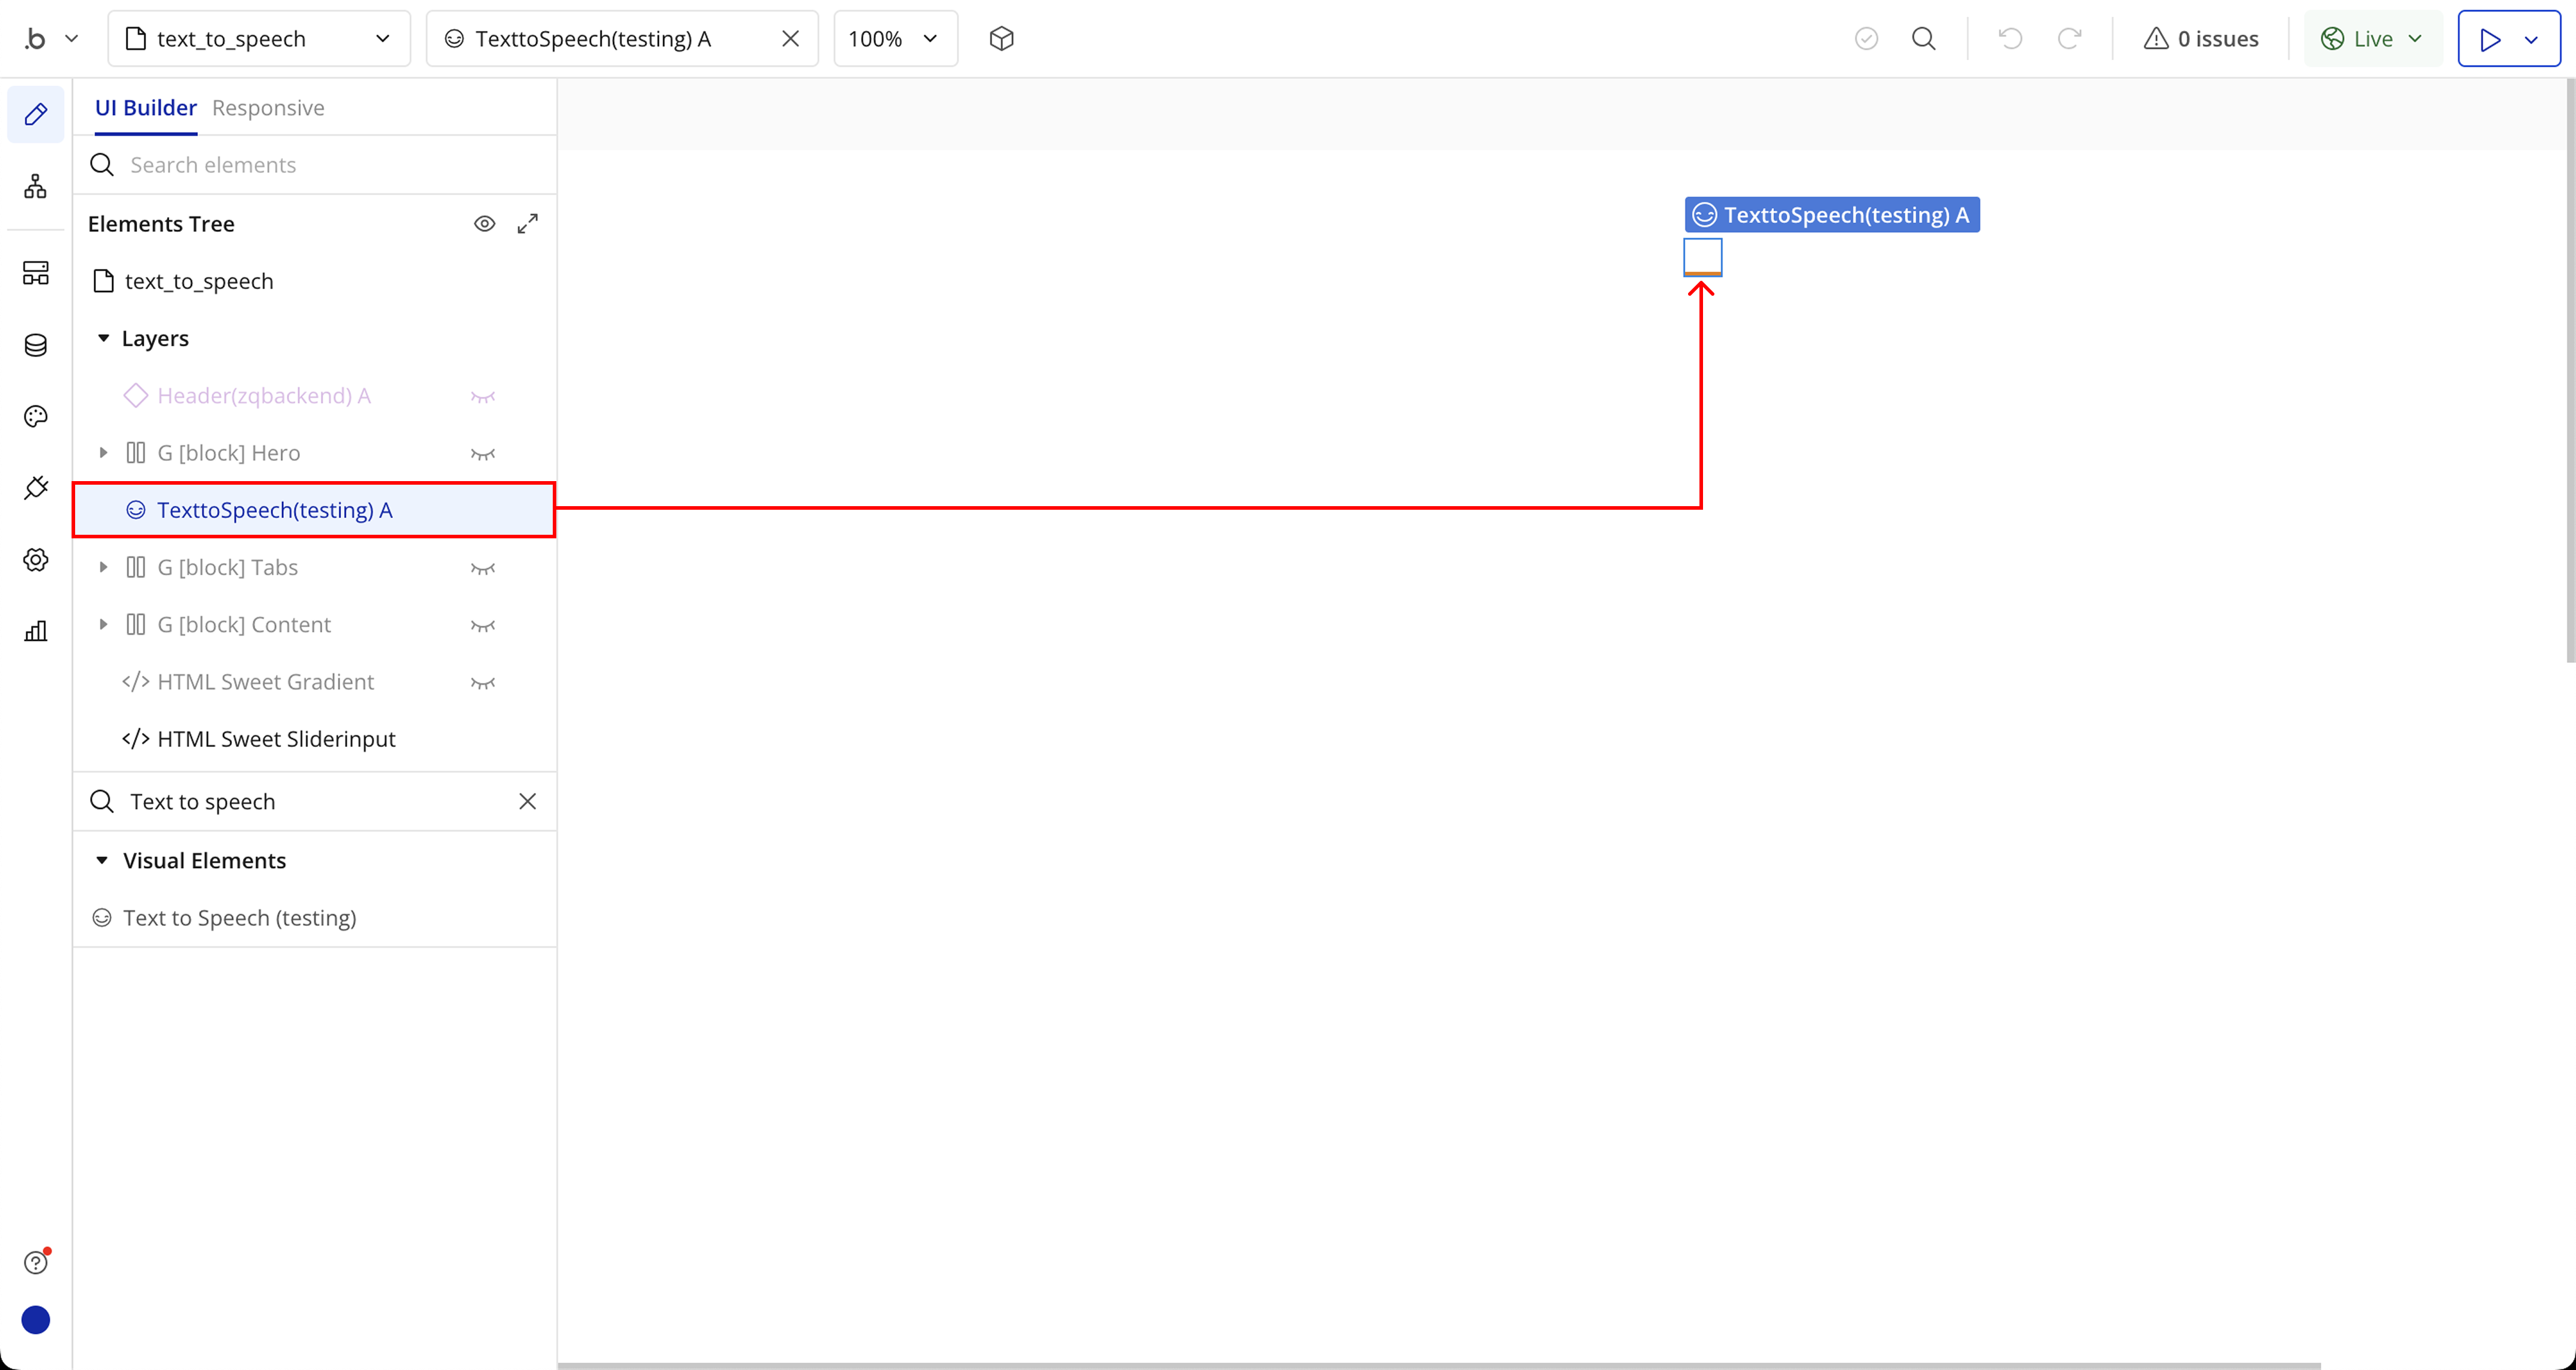Viewport: 2576px width, 1370px height.
Task: Open the Data tab database icon
Action: 36,345
